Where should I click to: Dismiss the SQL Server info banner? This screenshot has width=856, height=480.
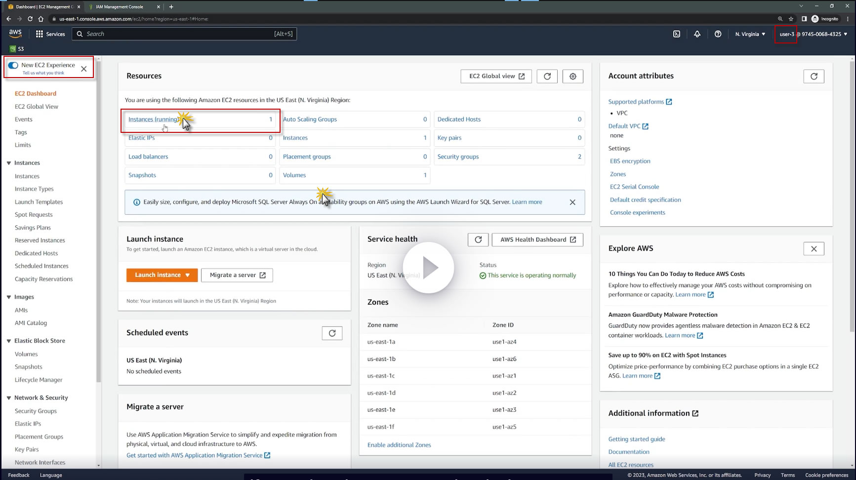(x=572, y=202)
